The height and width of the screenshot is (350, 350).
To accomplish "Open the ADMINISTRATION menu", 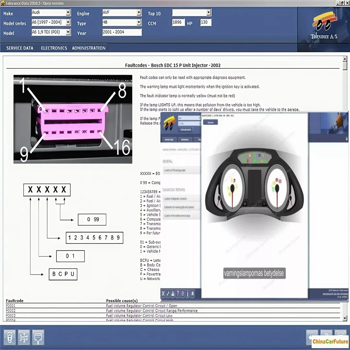I will click(88, 48).
